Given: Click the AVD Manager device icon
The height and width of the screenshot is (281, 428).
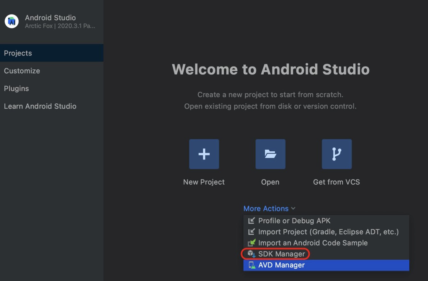Looking at the screenshot, I should coord(252,265).
